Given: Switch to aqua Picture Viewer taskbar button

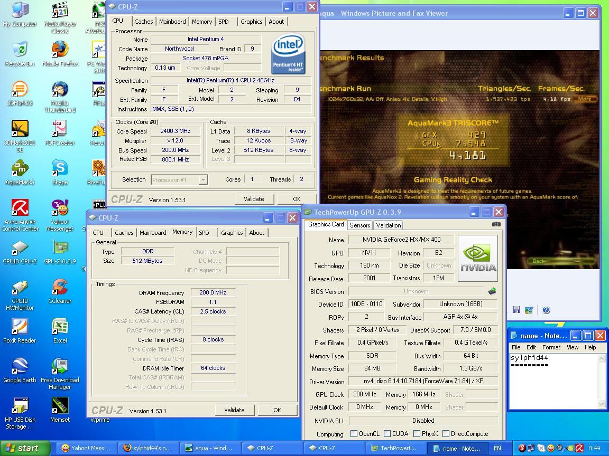Looking at the screenshot, I should tap(211, 448).
